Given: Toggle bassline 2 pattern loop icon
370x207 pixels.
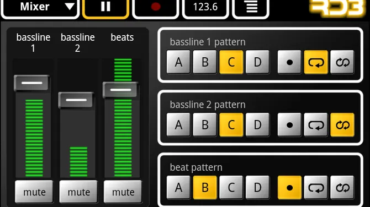Looking at the screenshot, I should [316, 125].
